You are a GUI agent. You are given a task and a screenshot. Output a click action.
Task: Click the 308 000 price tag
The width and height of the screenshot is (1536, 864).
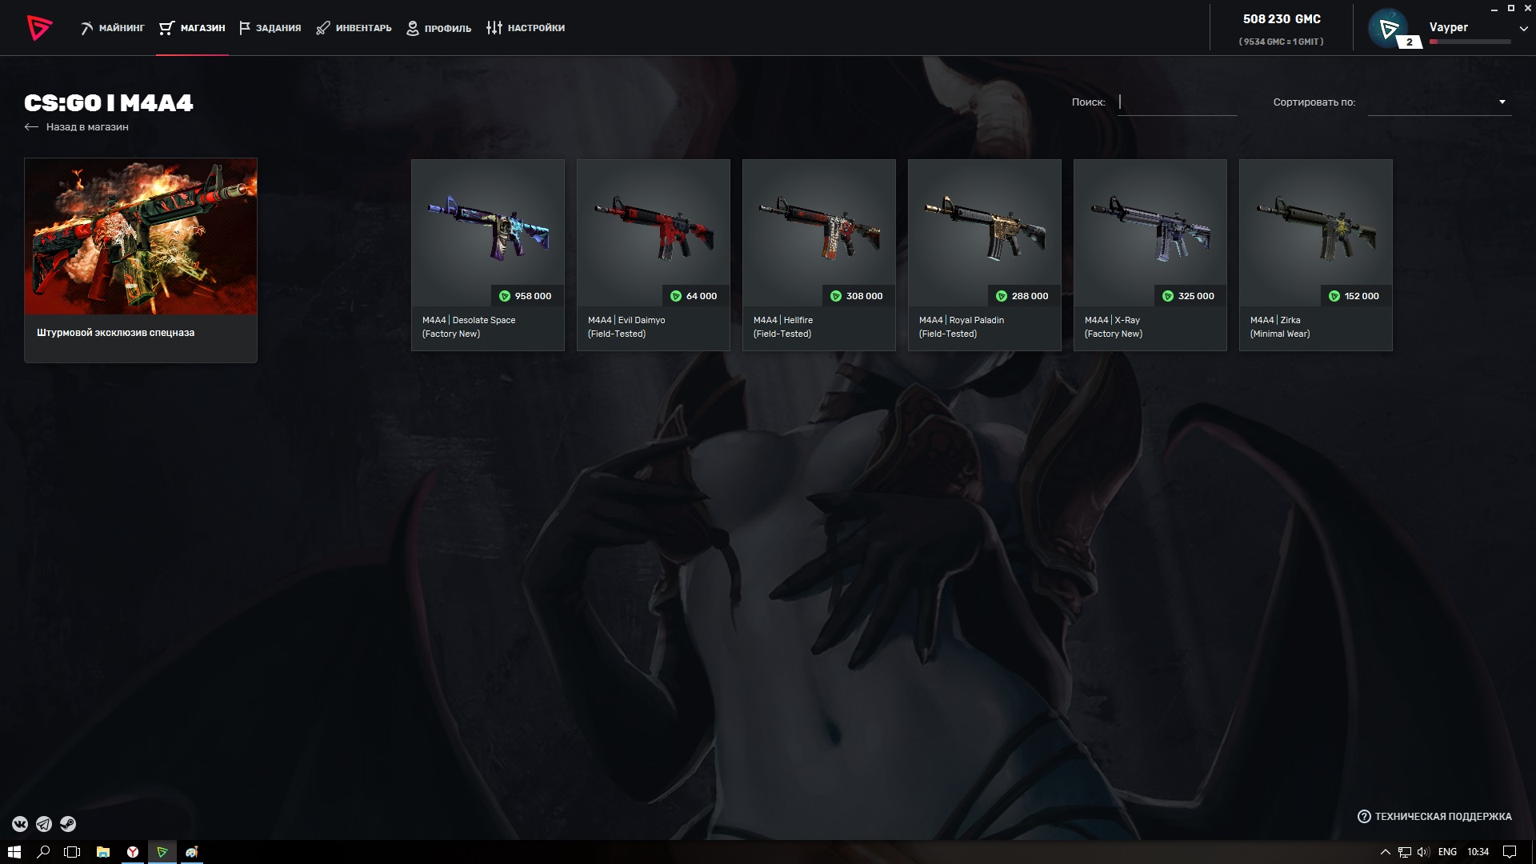click(x=857, y=296)
